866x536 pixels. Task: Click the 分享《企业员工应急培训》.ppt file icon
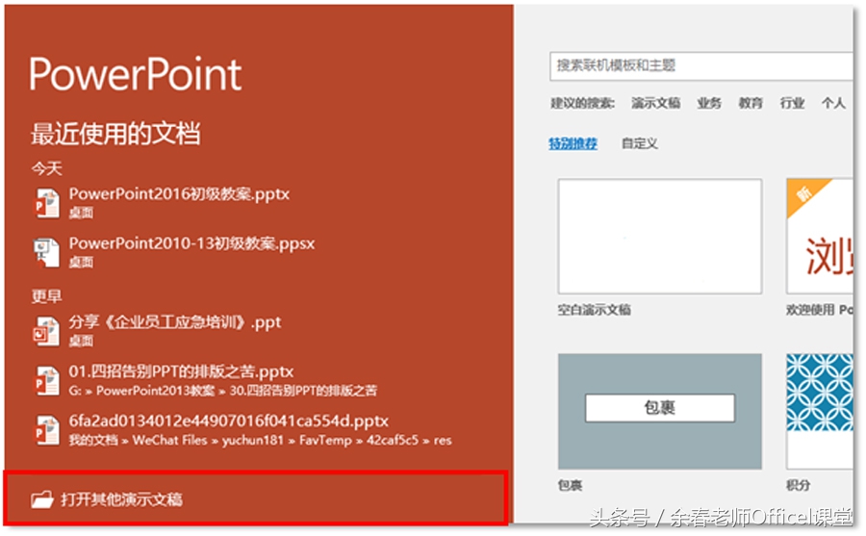[x=47, y=331]
